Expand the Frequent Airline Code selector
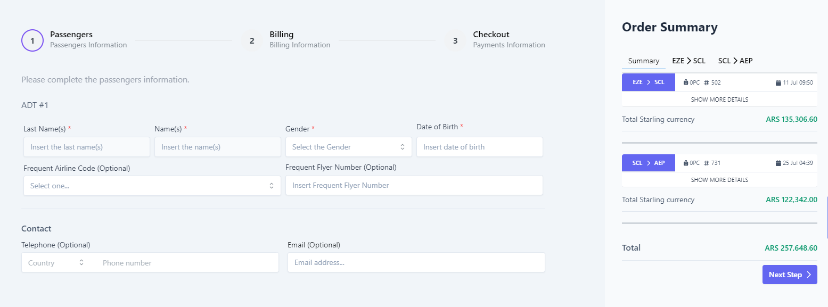 (x=152, y=186)
